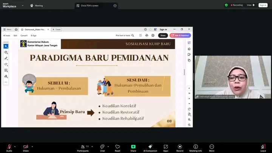The image size is (272, 153).
Task: Unmute the microphone with the Audio button
Action: coord(9,147)
